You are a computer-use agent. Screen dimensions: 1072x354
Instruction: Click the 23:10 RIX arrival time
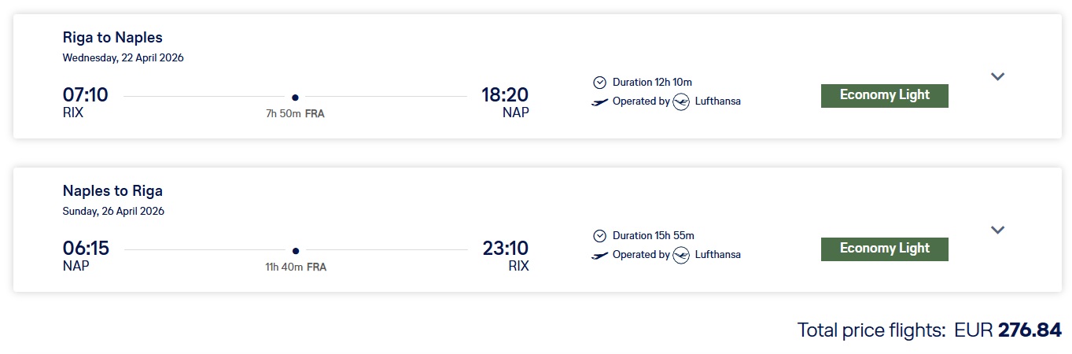click(505, 249)
